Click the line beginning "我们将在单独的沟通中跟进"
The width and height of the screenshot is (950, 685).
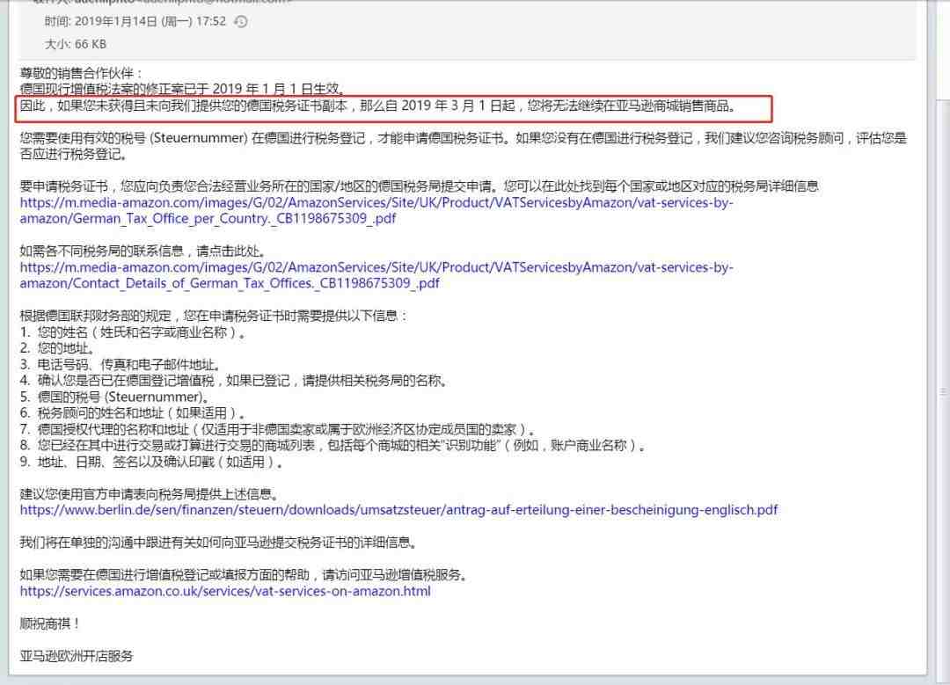[x=219, y=543]
